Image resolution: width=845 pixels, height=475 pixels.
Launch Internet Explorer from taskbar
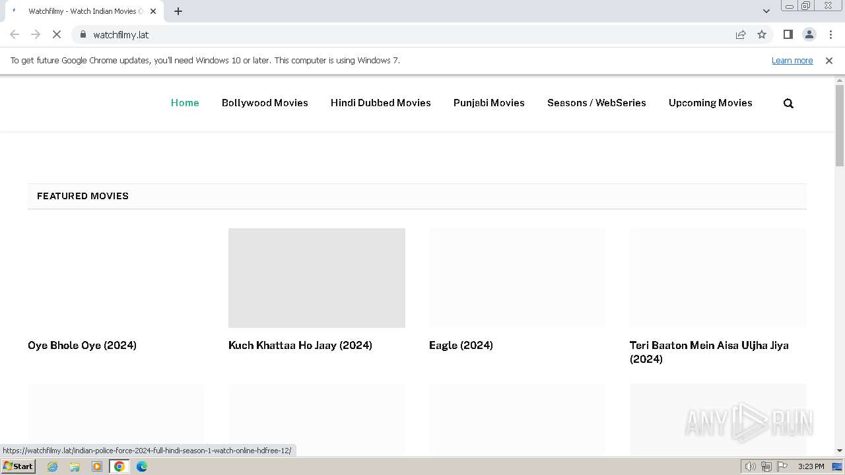click(53, 466)
